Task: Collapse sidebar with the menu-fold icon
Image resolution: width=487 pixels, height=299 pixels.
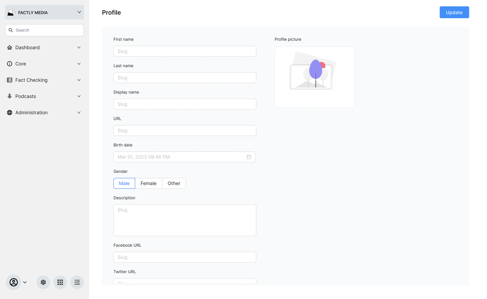Action: pyautogui.click(x=77, y=282)
